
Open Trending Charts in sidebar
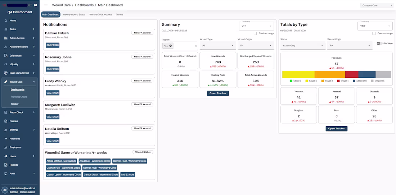19,97
